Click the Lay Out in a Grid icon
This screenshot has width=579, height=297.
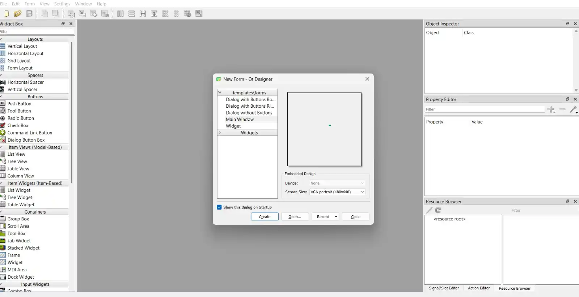165,14
